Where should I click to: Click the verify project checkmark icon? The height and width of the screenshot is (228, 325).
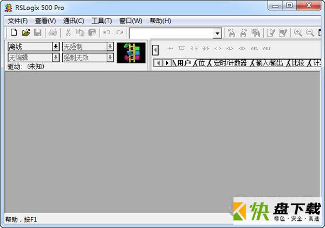click(x=283, y=32)
